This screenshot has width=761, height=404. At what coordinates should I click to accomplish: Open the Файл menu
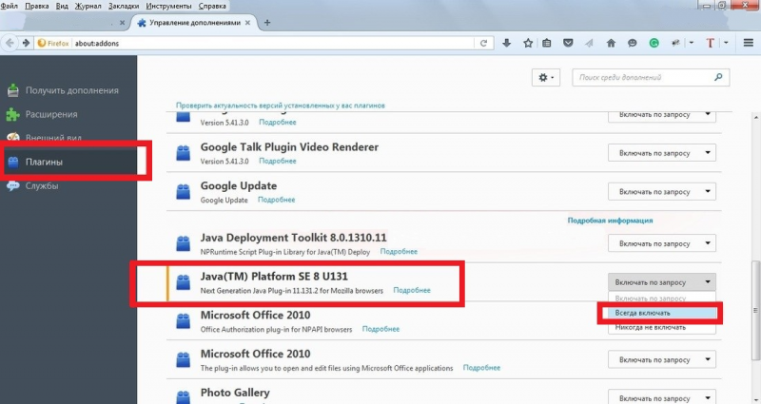(x=10, y=6)
